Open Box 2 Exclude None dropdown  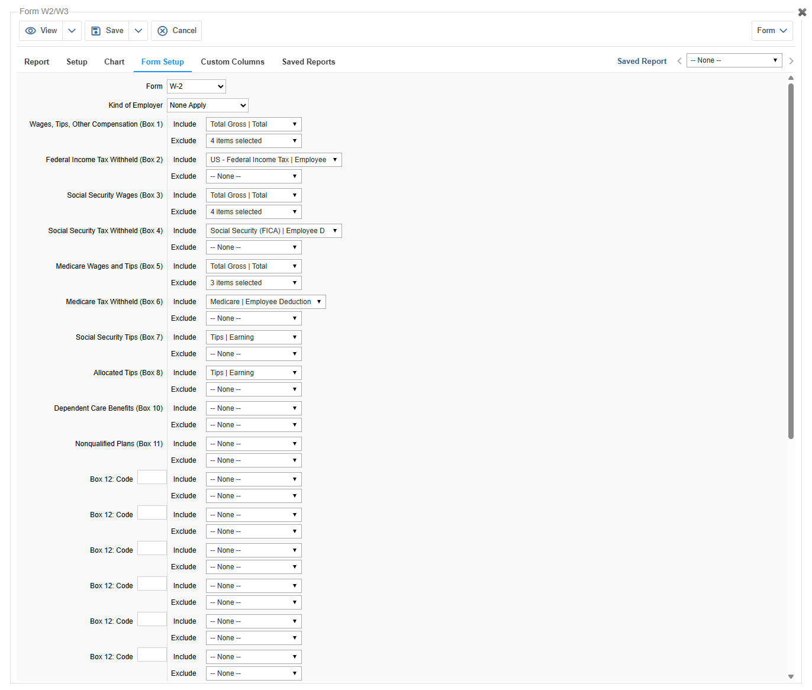[254, 176]
